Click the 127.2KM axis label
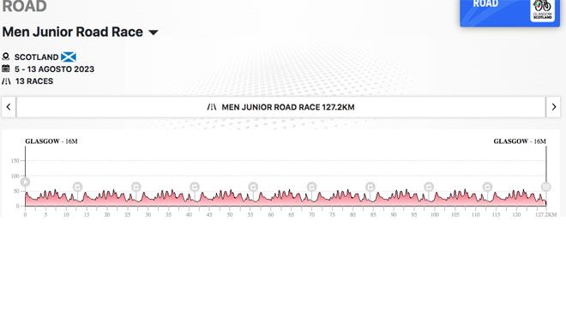The image size is (566, 317). tap(545, 214)
